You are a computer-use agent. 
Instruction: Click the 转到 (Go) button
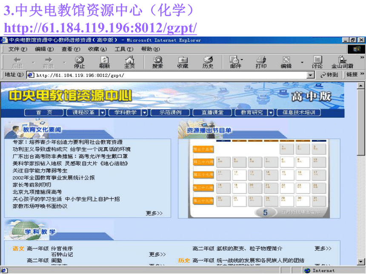[329, 75]
